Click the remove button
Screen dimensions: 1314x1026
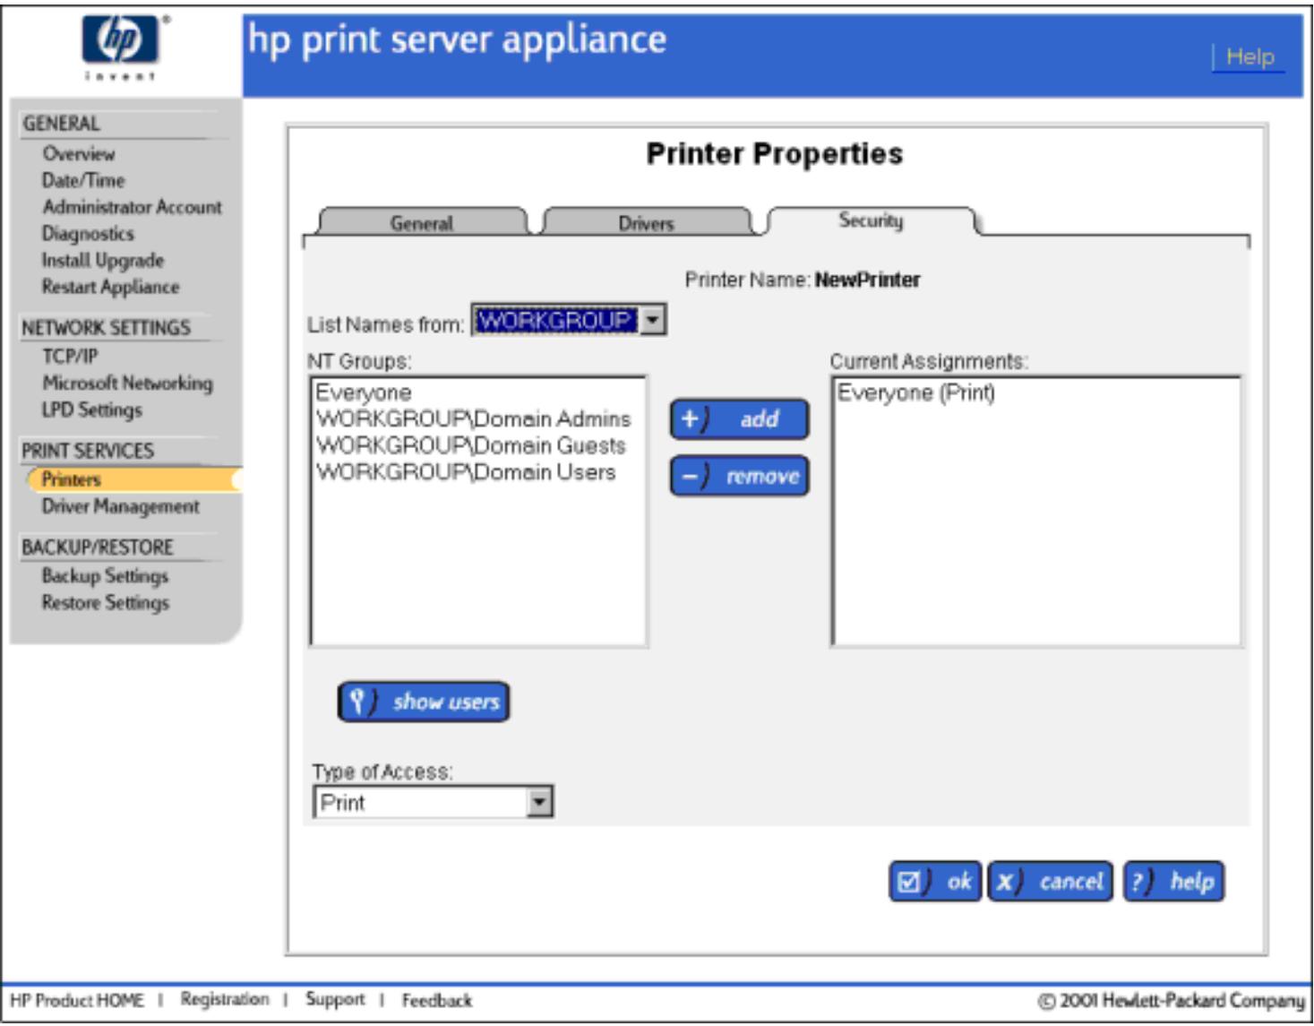coord(740,476)
